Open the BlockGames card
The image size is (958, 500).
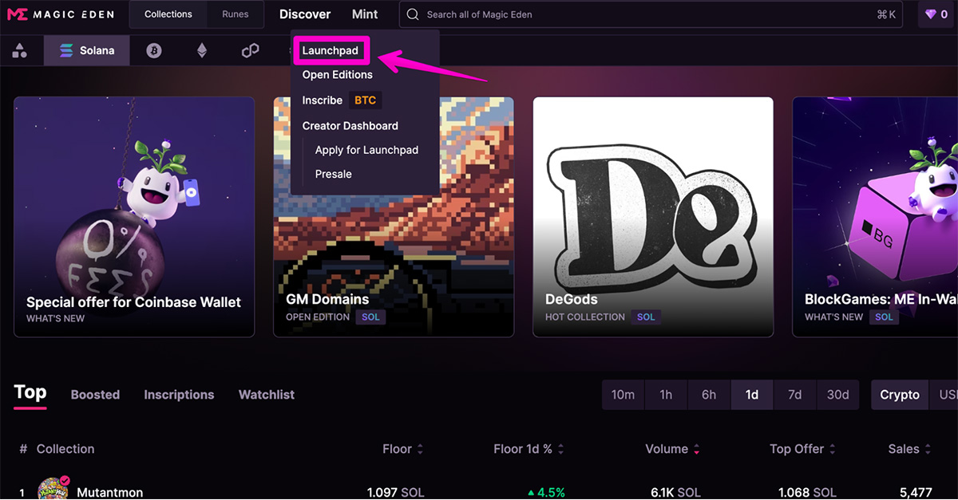click(875, 217)
